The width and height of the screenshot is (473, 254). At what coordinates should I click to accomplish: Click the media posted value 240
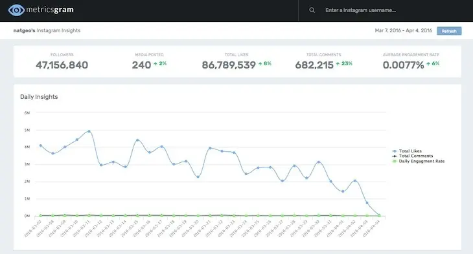141,65
